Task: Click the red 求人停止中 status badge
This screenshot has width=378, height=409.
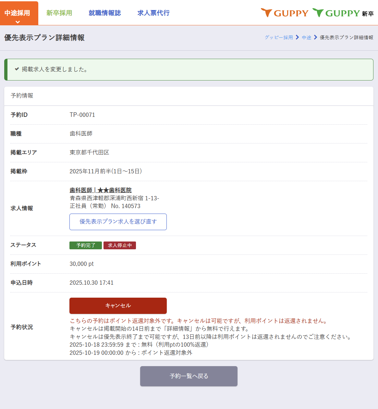Action: (x=120, y=245)
